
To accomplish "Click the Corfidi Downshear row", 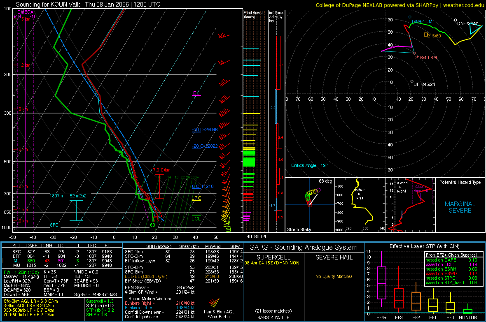I will tap(160, 312).
